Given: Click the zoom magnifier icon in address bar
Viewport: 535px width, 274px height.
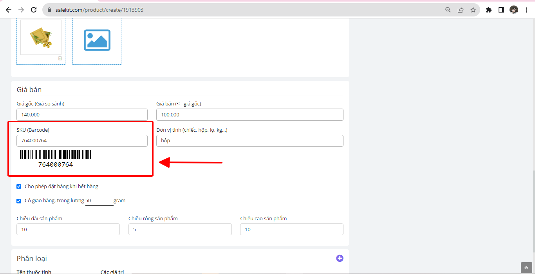Looking at the screenshot, I should [x=448, y=10].
